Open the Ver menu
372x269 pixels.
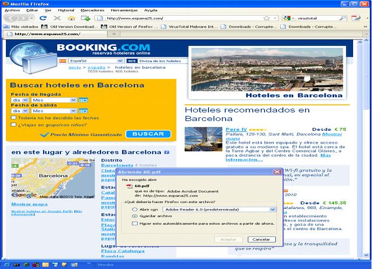pos(48,10)
